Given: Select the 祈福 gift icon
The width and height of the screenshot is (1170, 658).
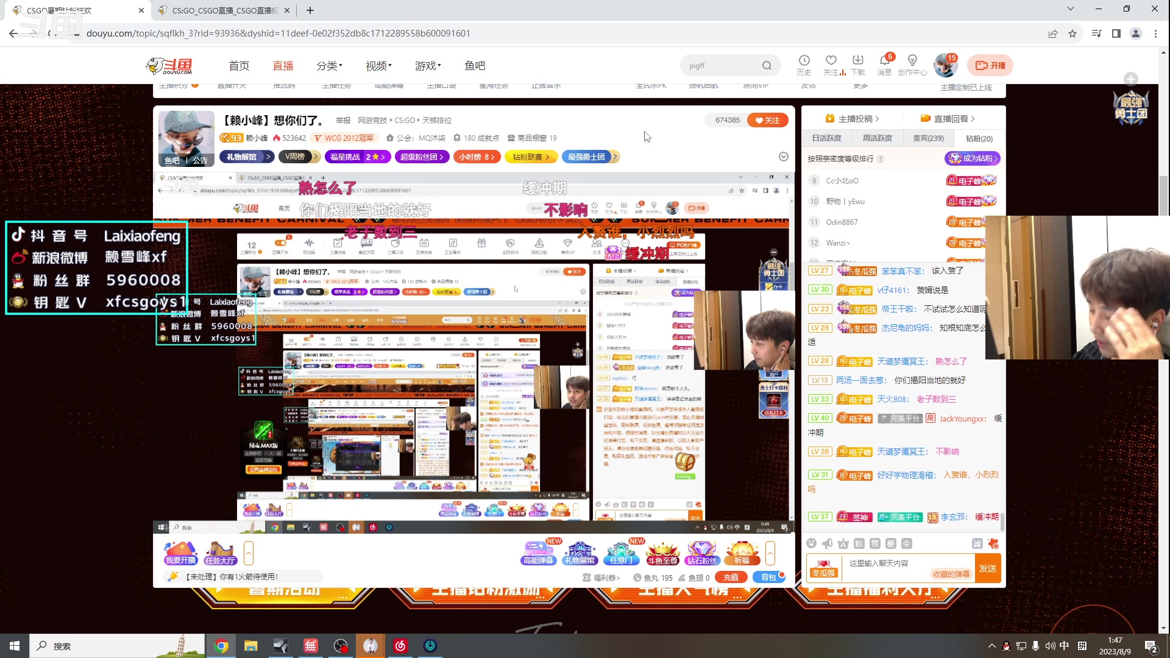Looking at the screenshot, I should pos(742,553).
